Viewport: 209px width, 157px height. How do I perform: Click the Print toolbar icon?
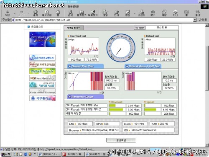[117, 13]
